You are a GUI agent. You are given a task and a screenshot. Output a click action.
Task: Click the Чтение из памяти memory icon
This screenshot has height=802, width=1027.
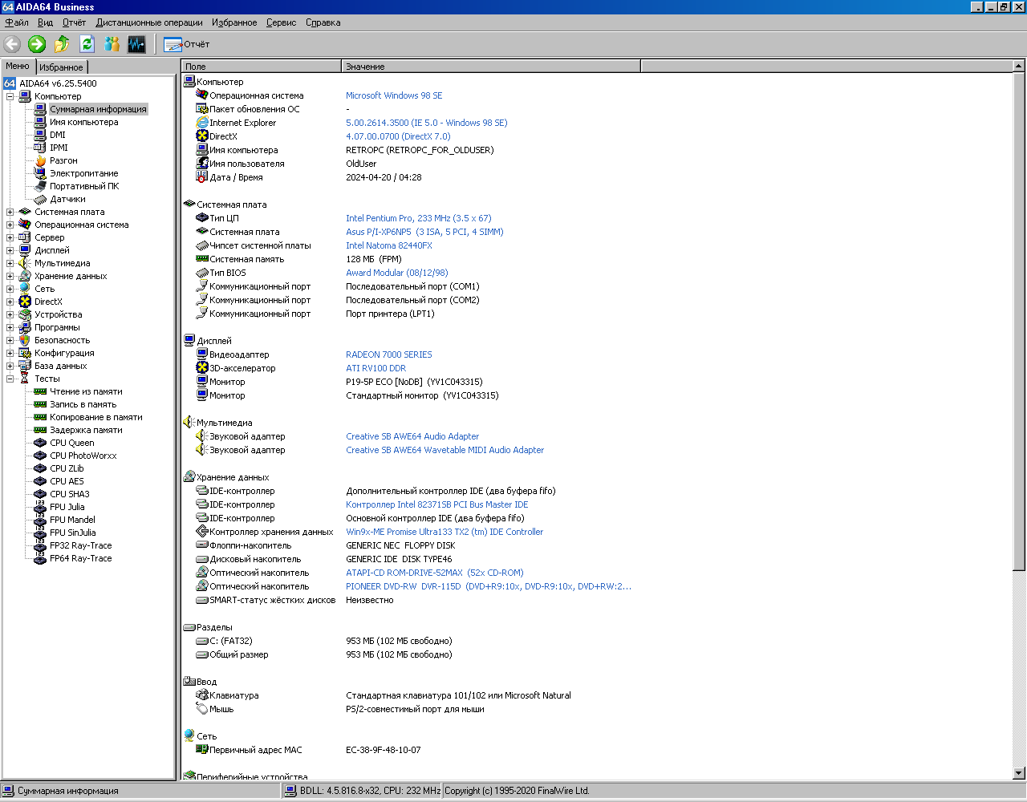[x=40, y=391]
